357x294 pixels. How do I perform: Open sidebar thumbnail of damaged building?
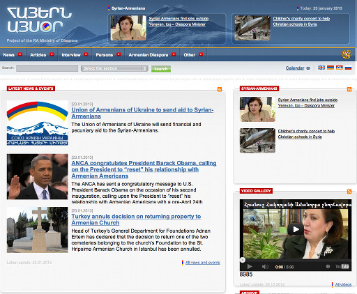point(257,141)
